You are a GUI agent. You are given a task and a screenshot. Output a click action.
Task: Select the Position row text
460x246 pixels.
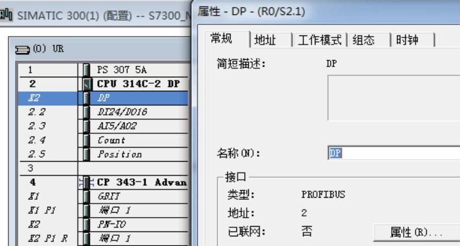[x=120, y=154]
